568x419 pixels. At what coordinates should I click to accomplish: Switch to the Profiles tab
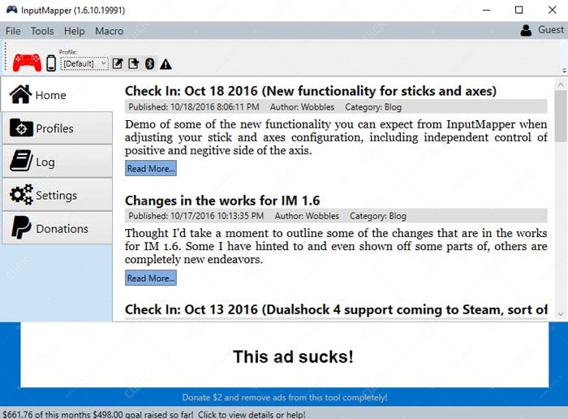click(x=56, y=128)
